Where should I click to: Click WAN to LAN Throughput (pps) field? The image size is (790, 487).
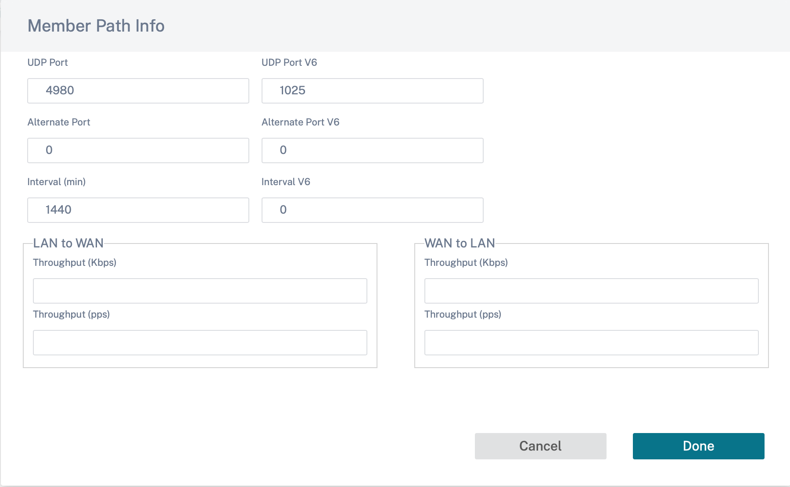click(x=592, y=343)
